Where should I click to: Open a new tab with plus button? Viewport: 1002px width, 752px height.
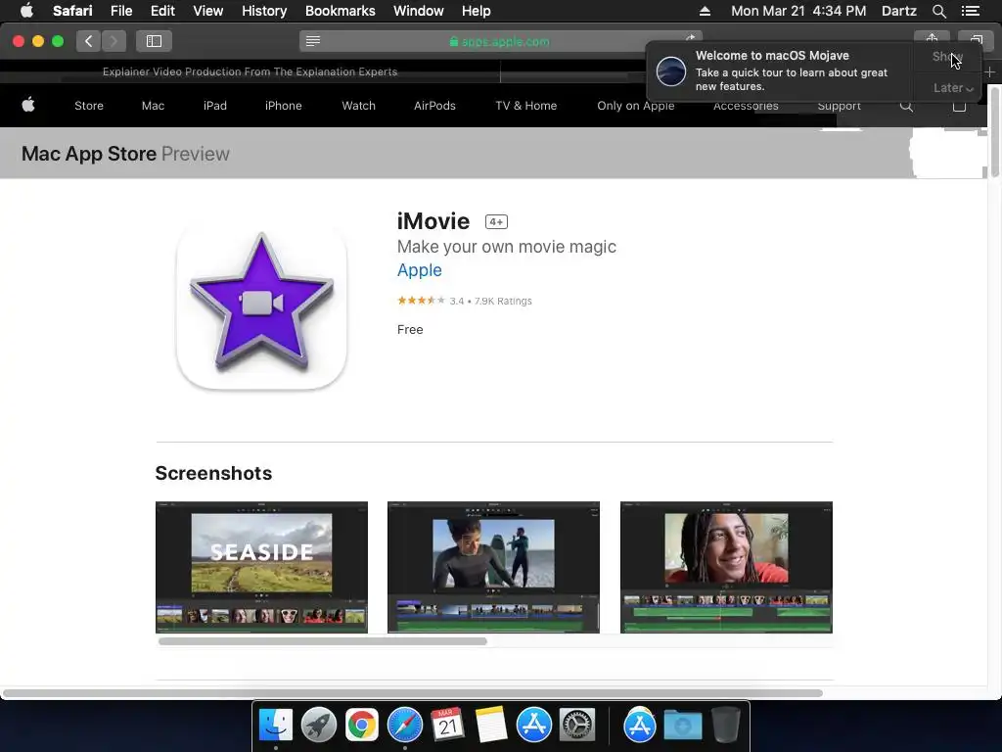click(x=989, y=72)
